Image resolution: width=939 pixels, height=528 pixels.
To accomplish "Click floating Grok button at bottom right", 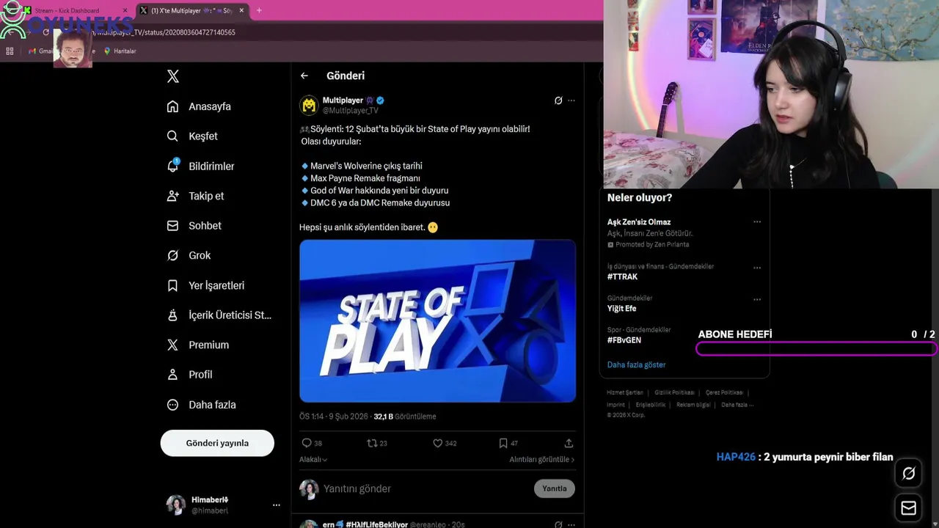I will click(x=909, y=474).
